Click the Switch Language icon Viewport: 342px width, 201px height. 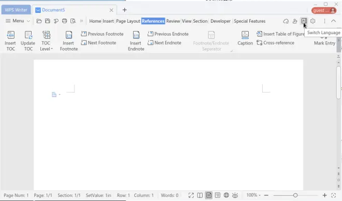304,21
